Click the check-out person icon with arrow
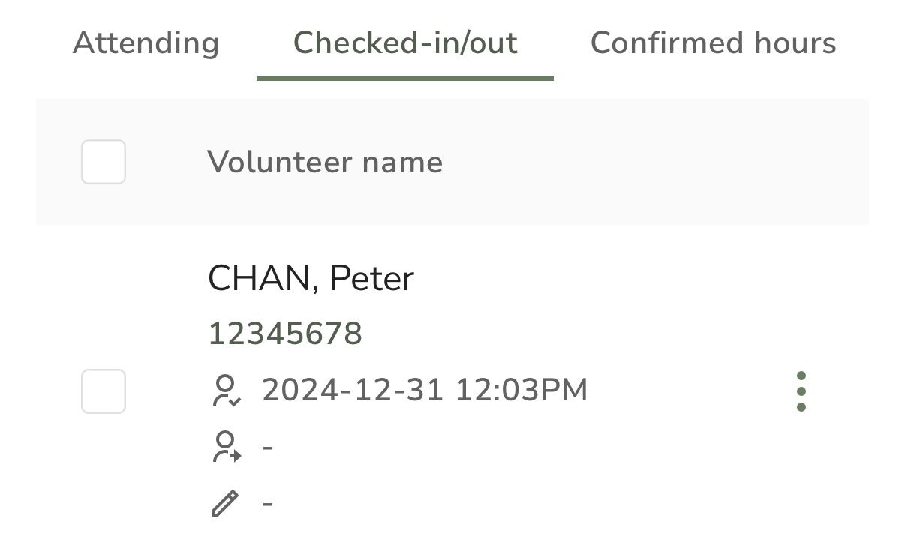The height and width of the screenshot is (551, 905). click(x=226, y=447)
